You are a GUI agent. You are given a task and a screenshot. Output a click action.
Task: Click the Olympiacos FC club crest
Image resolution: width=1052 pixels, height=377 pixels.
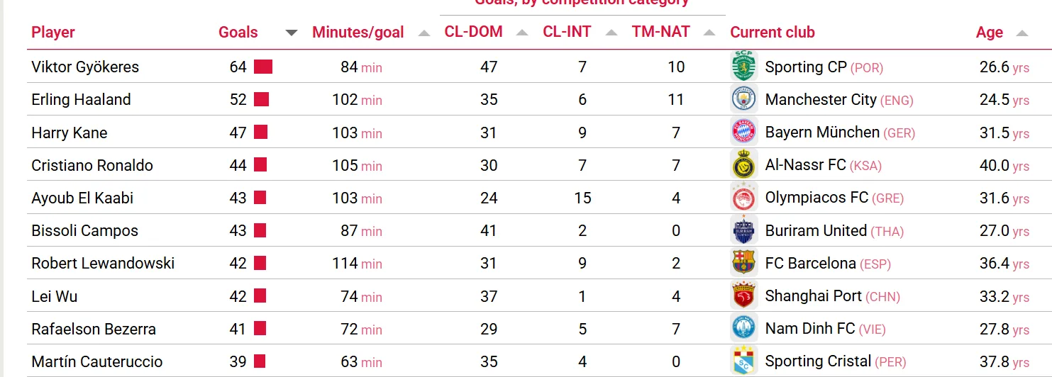[x=744, y=198]
